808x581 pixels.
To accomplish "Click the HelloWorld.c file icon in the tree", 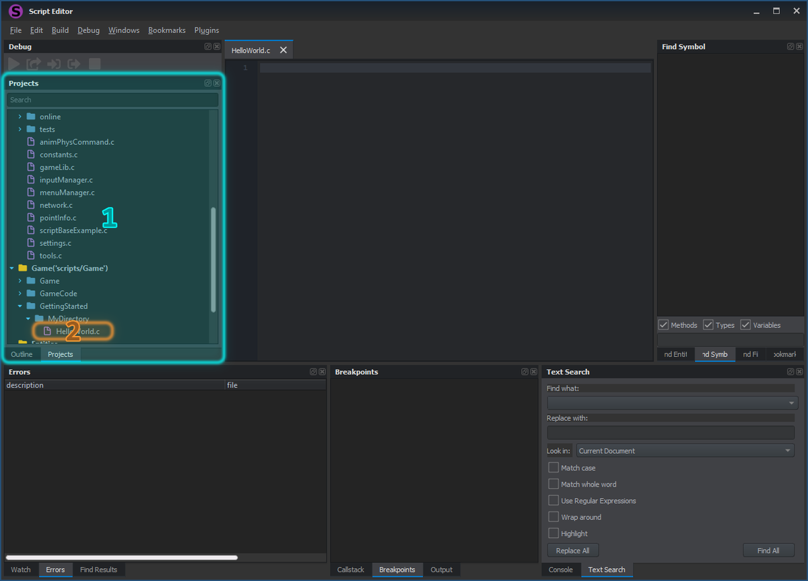I will coord(47,331).
